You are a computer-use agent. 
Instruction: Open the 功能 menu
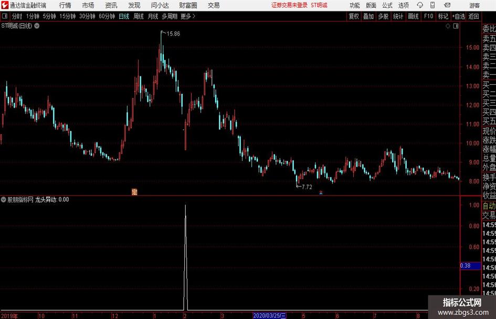355,5
